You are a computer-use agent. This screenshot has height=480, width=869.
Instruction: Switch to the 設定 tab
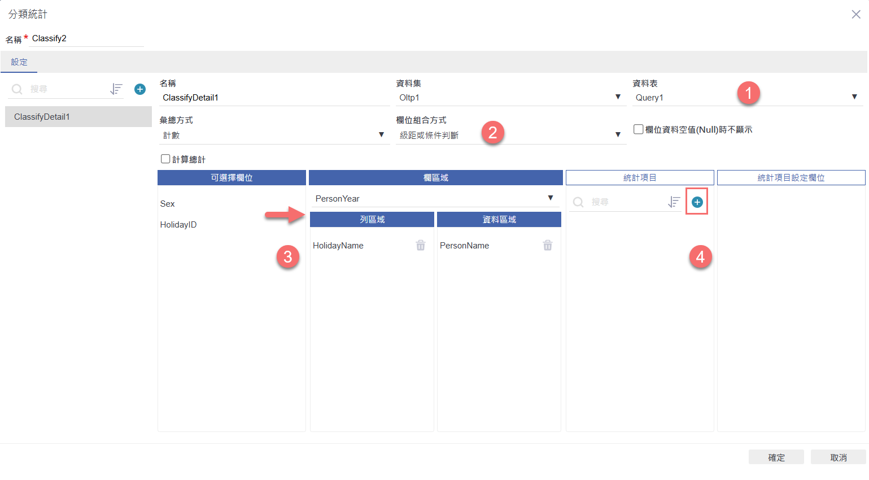click(x=19, y=62)
